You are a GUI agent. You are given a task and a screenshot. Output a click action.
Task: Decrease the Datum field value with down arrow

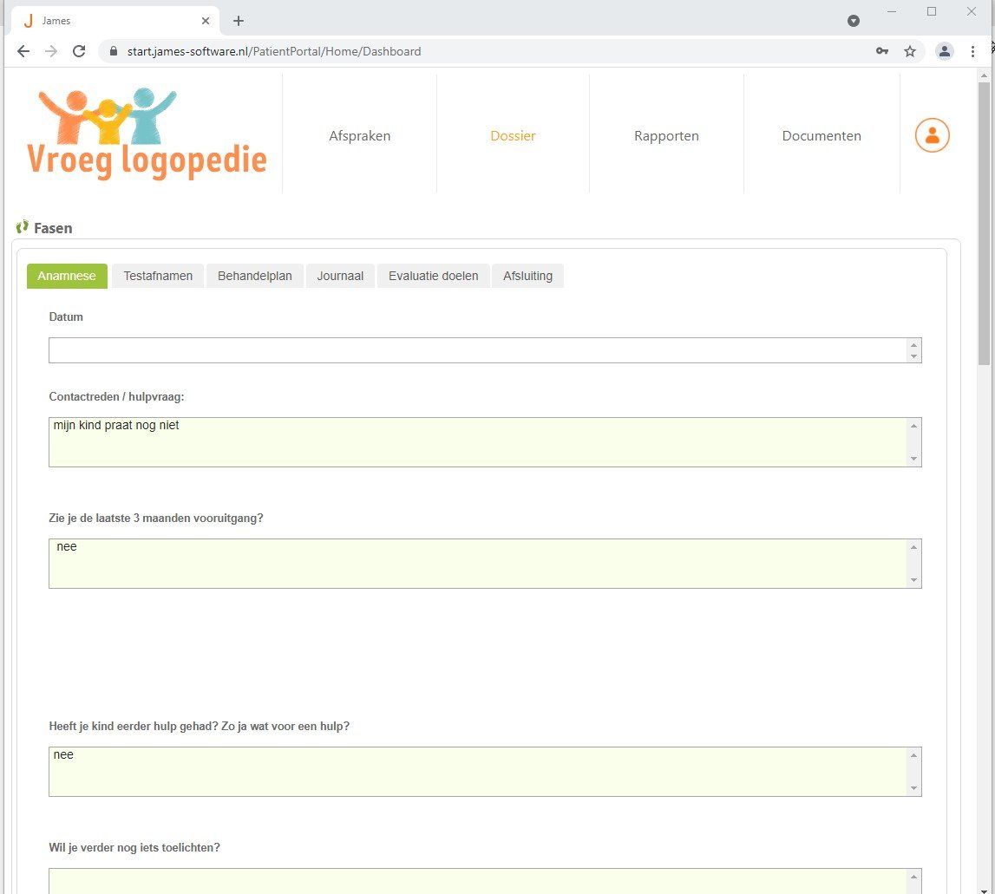pyautogui.click(x=913, y=356)
